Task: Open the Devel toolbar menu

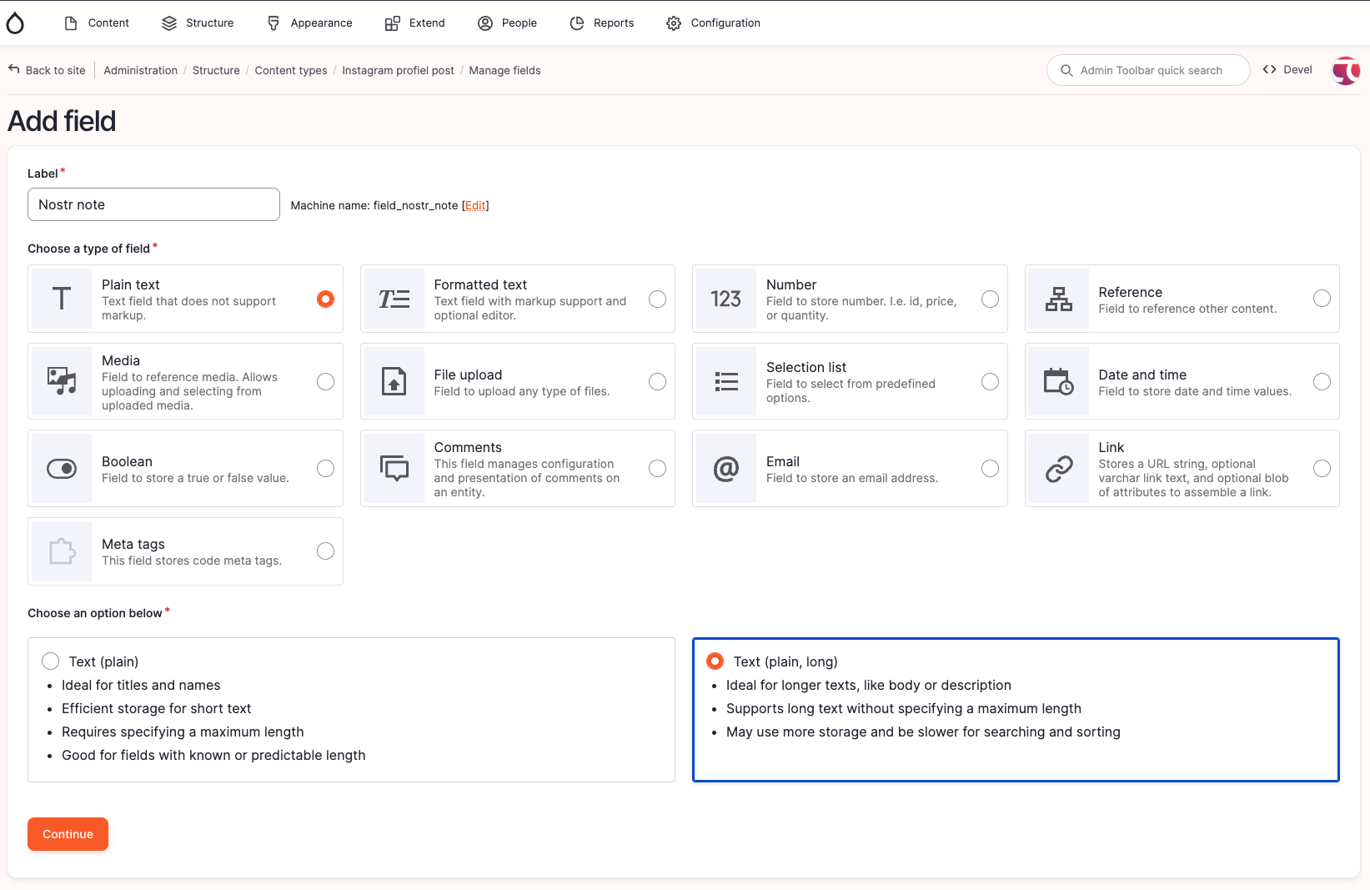Action: (1287, 70)
